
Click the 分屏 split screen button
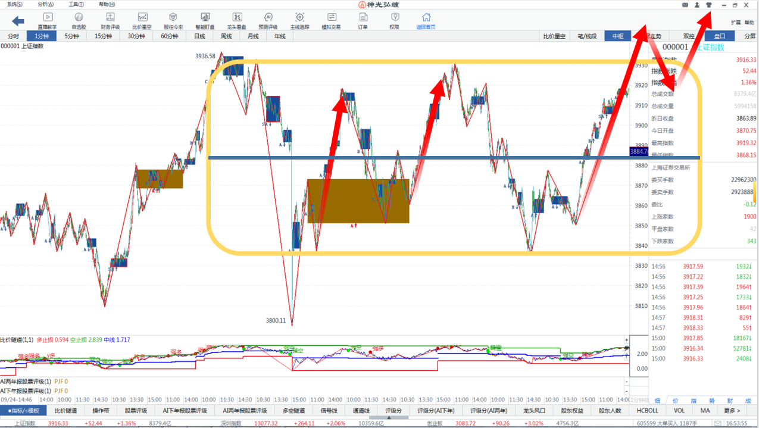point(749,36)
